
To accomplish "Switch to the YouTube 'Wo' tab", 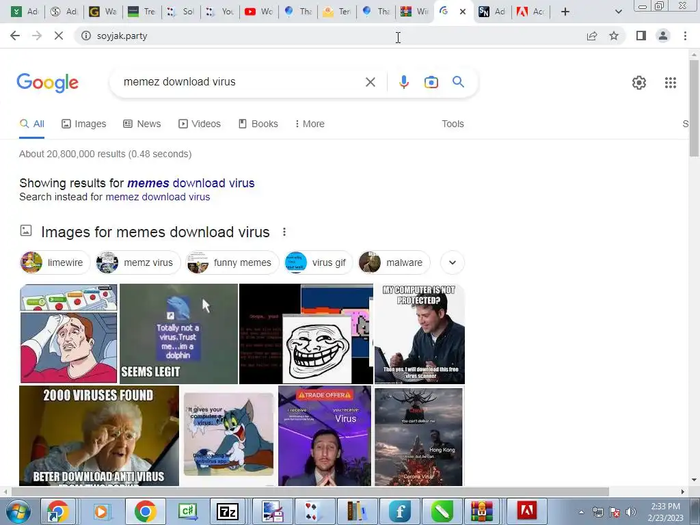I will (x=259, y=12).
